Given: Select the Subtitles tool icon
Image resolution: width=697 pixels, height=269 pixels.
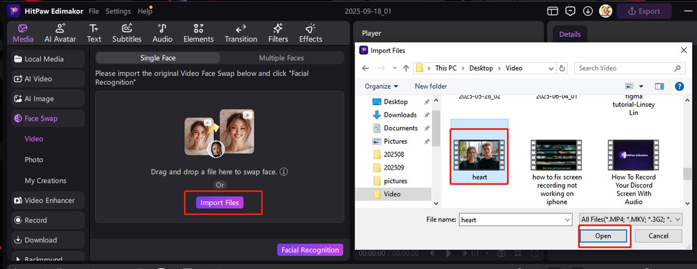Looking at the screenshot, I should tap(127, 33).
